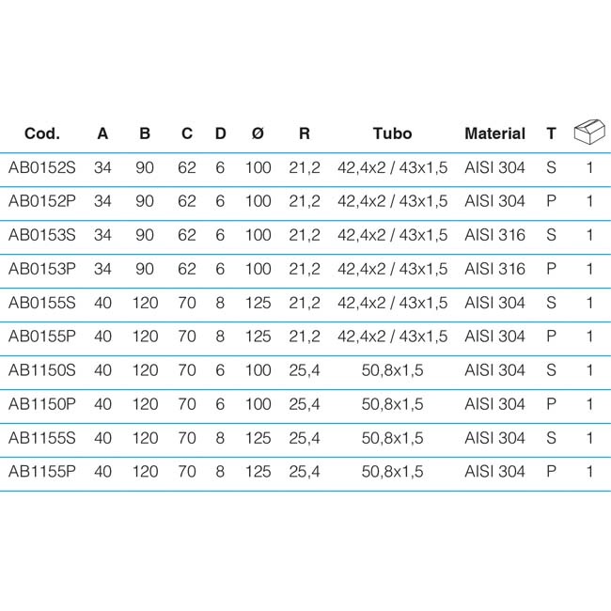Select product code AB1155S
The width and height of the screenshot is (611, 611).
point(42,438)
